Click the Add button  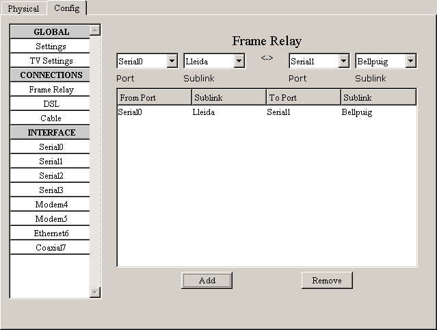coord(207,280)
